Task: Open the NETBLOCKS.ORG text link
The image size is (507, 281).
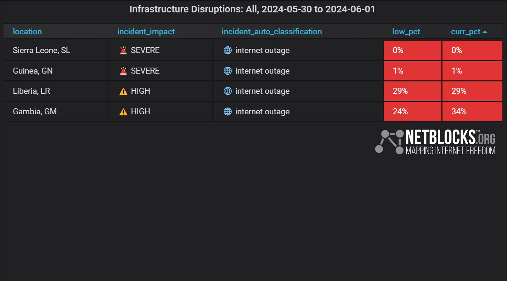Action: (450, 137)
